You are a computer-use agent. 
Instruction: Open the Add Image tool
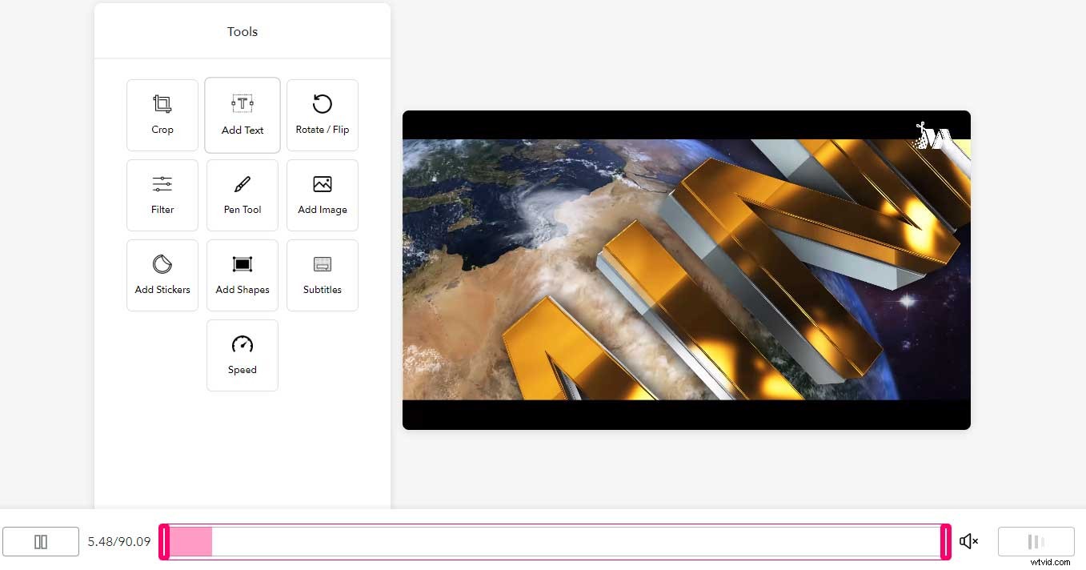pyautogui.click(x=323, y=195)
